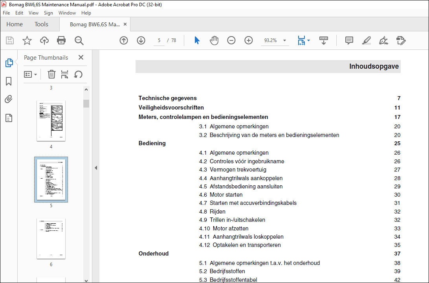
Task: Open the Bookmarks panel
Action: (x=9, y=81)
